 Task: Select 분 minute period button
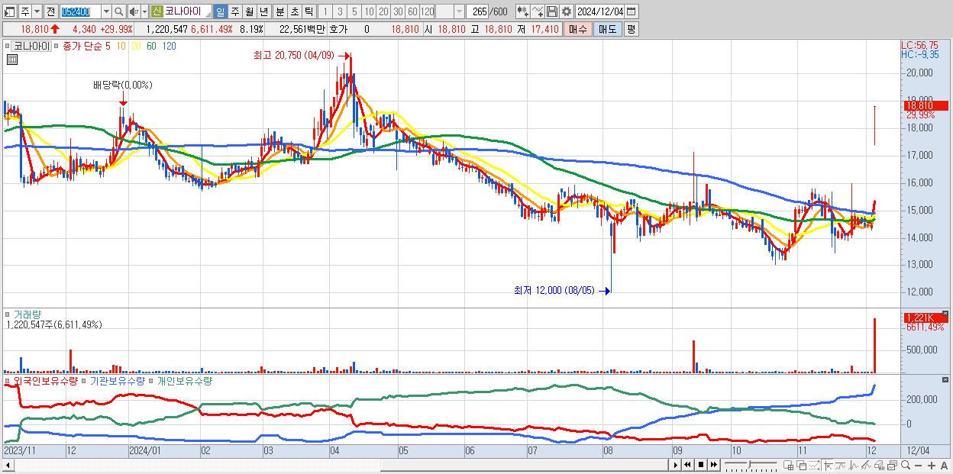280,11
